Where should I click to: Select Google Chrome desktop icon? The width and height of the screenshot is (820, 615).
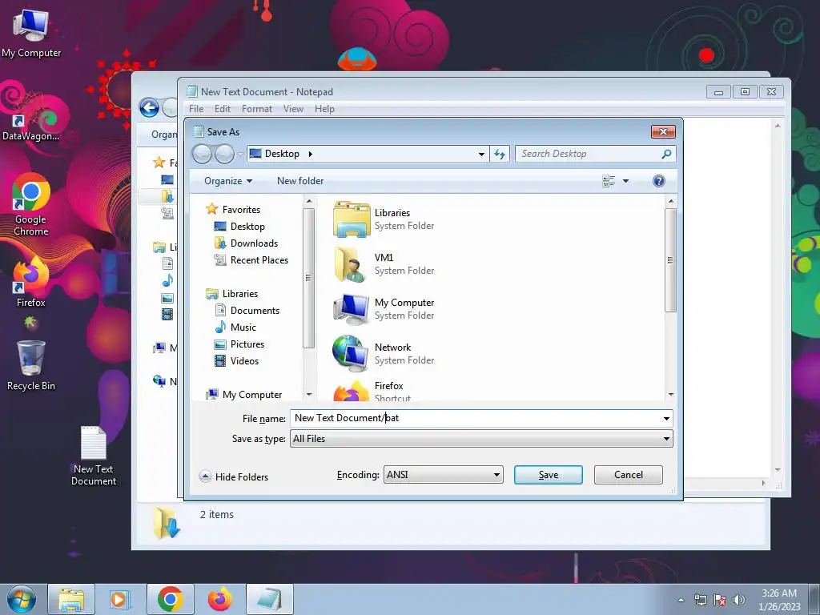click(x=31, y=205)
